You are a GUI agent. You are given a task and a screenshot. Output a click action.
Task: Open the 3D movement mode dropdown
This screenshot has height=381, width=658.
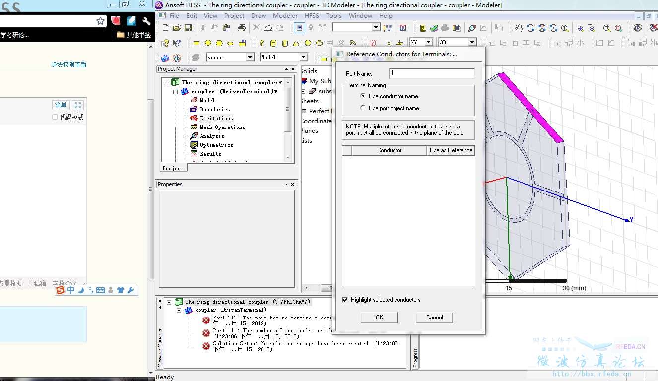coord(472,43)
